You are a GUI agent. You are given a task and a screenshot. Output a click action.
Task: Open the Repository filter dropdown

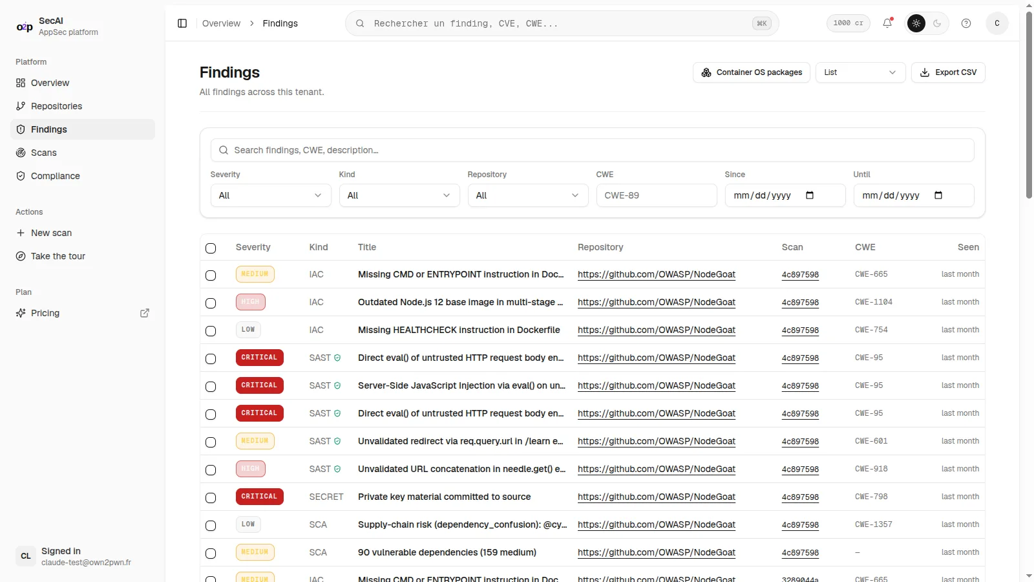pyautogui.click(x=528, y=195)
